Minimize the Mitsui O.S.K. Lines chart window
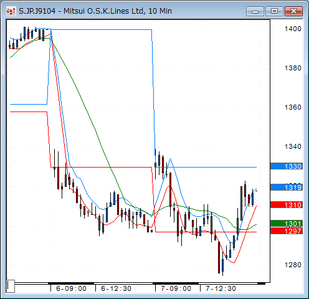 tap(255, 11)
